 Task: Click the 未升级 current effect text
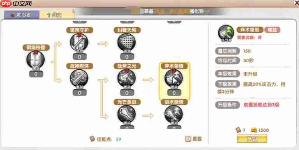[250, 74]
